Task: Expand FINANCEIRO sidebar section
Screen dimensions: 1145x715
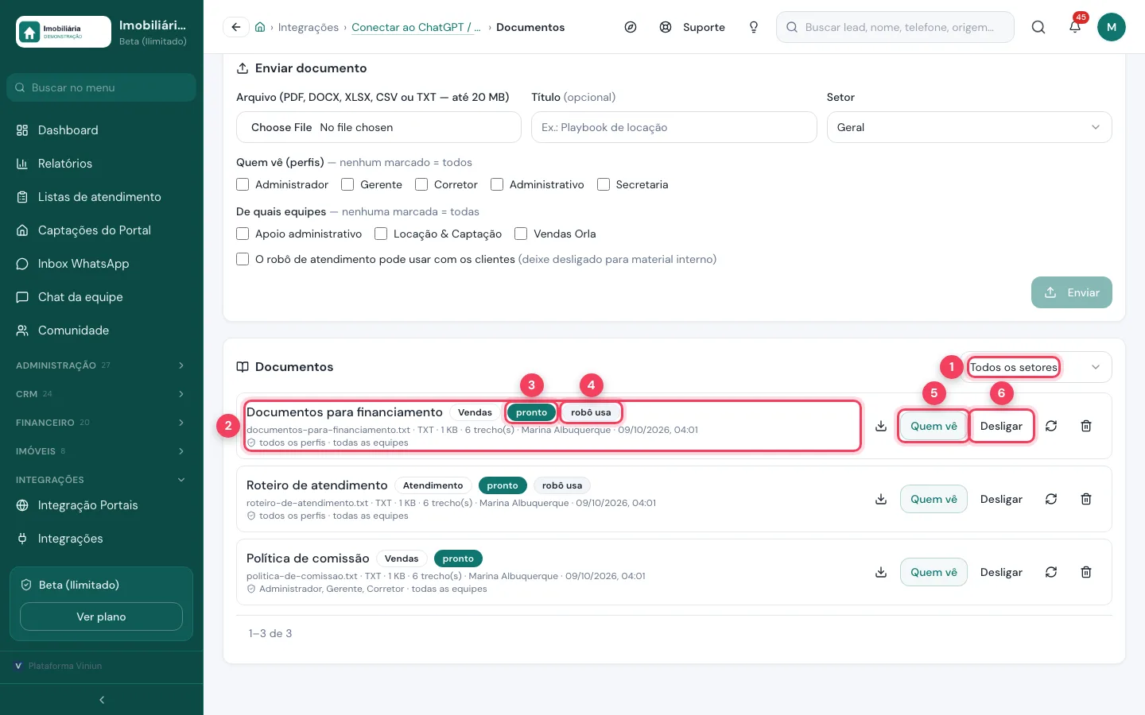Action: click(102, 423)
